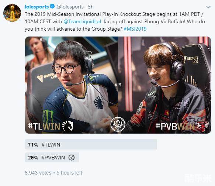Click the checkmark icon beside #PVBWIN
Viewport: 215px width, 186px height.
point(72,158)
